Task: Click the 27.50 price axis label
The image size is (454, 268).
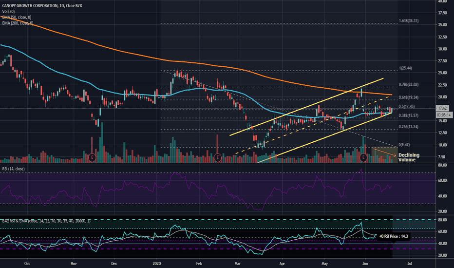Action: click(x=442, y=61)
